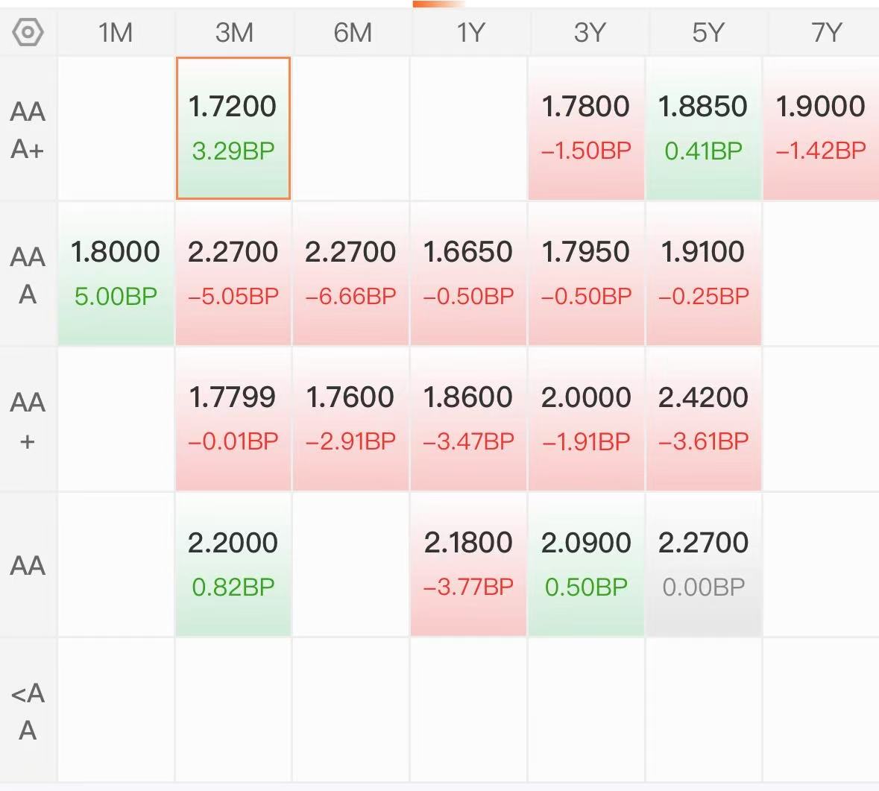Screen dimensions: 879x791
Task: Open the 2.1800 AA 1Y cell
Action: coord(468,564)
